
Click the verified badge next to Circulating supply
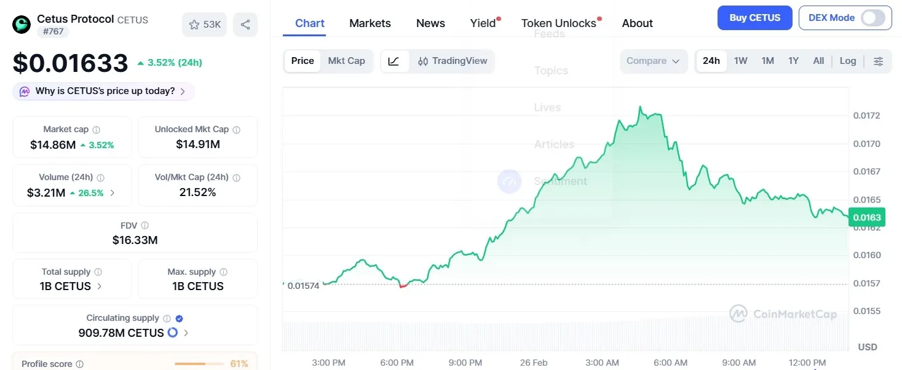click(x=179, y=318)
